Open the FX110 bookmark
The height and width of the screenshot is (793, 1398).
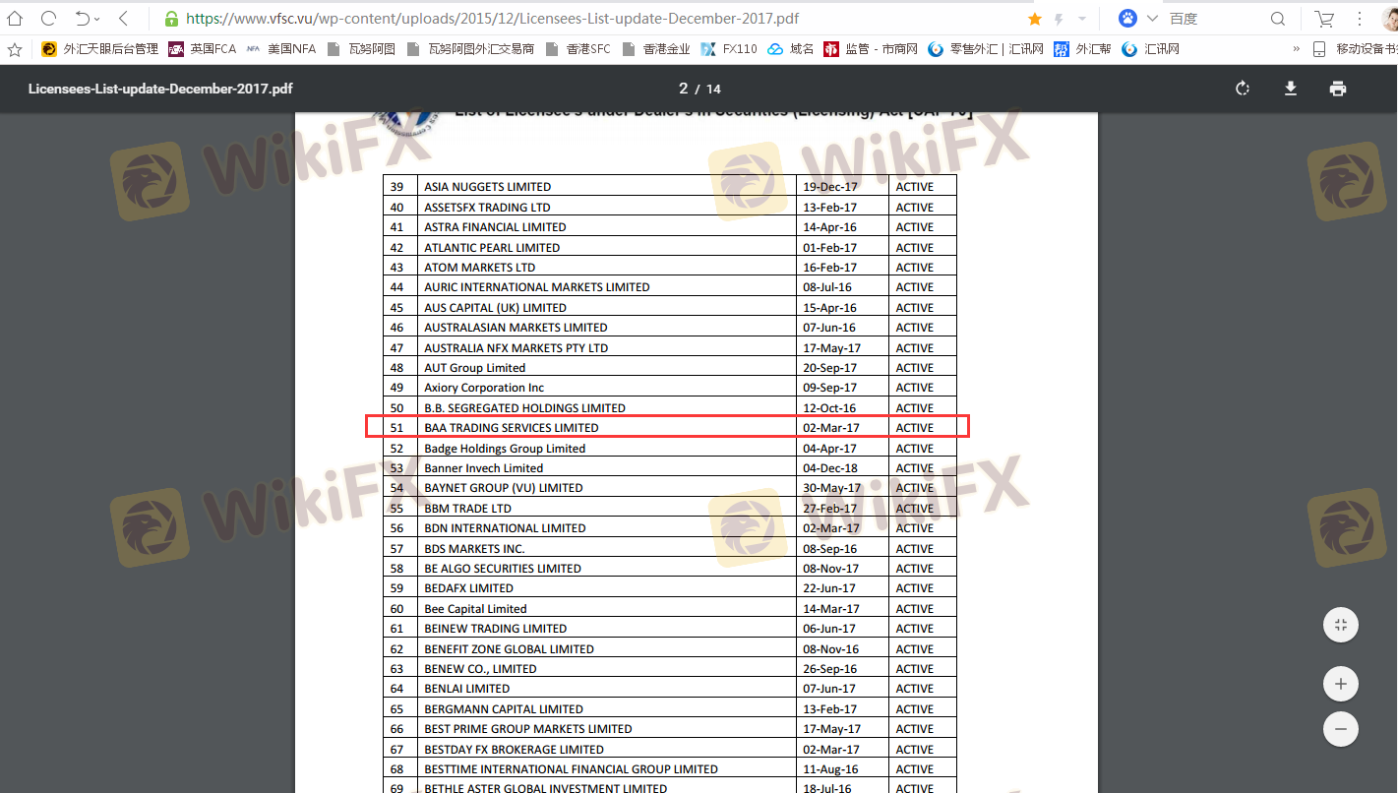(729, 48)
